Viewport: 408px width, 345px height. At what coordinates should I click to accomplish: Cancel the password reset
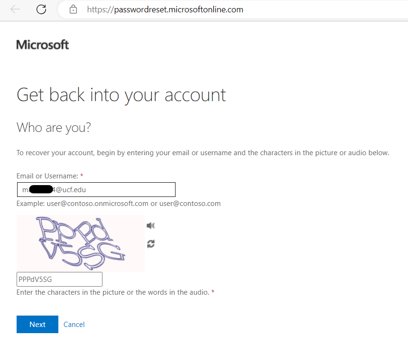(x=74, y=325)
